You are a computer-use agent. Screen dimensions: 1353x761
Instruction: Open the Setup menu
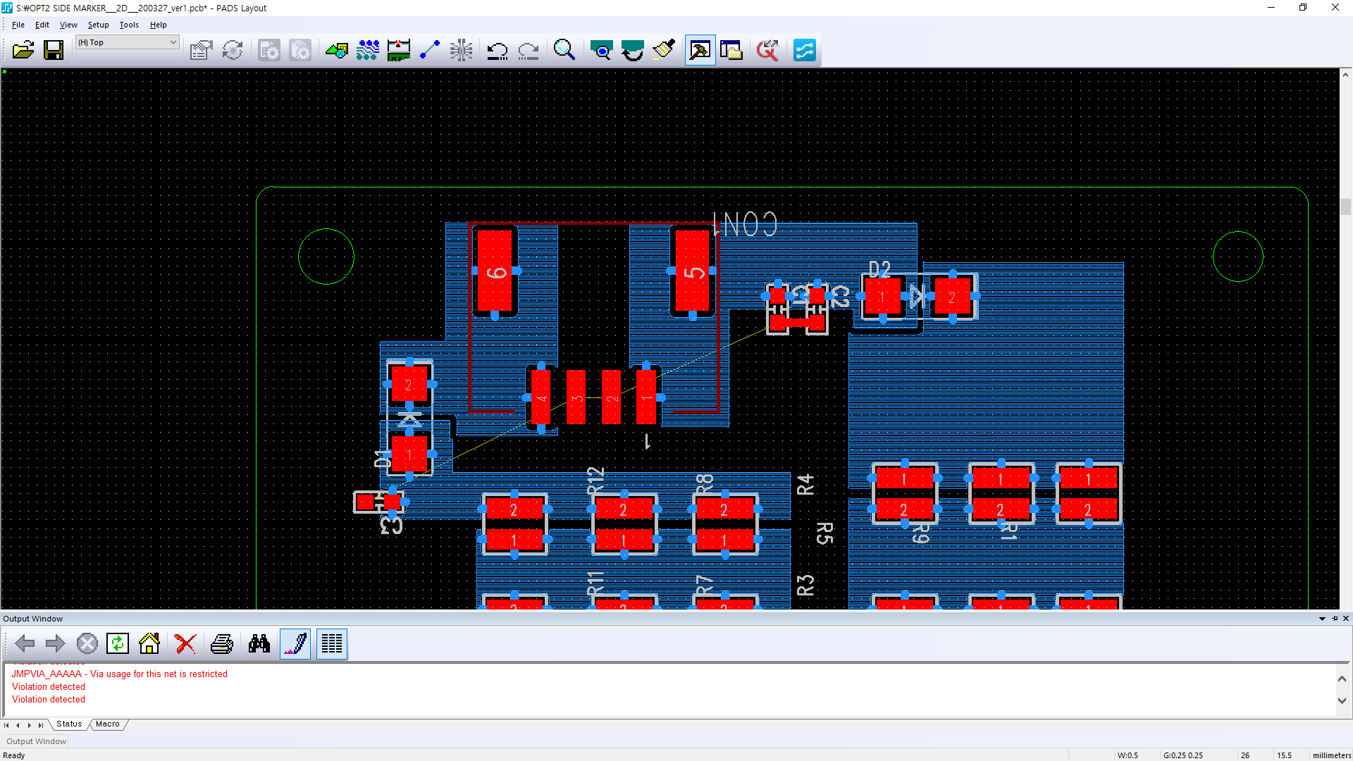click(98, 25)
